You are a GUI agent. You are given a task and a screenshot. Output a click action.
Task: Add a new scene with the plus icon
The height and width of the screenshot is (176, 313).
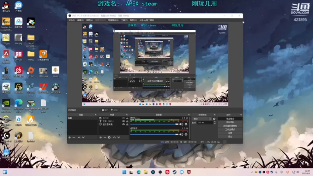click(70, 137)
